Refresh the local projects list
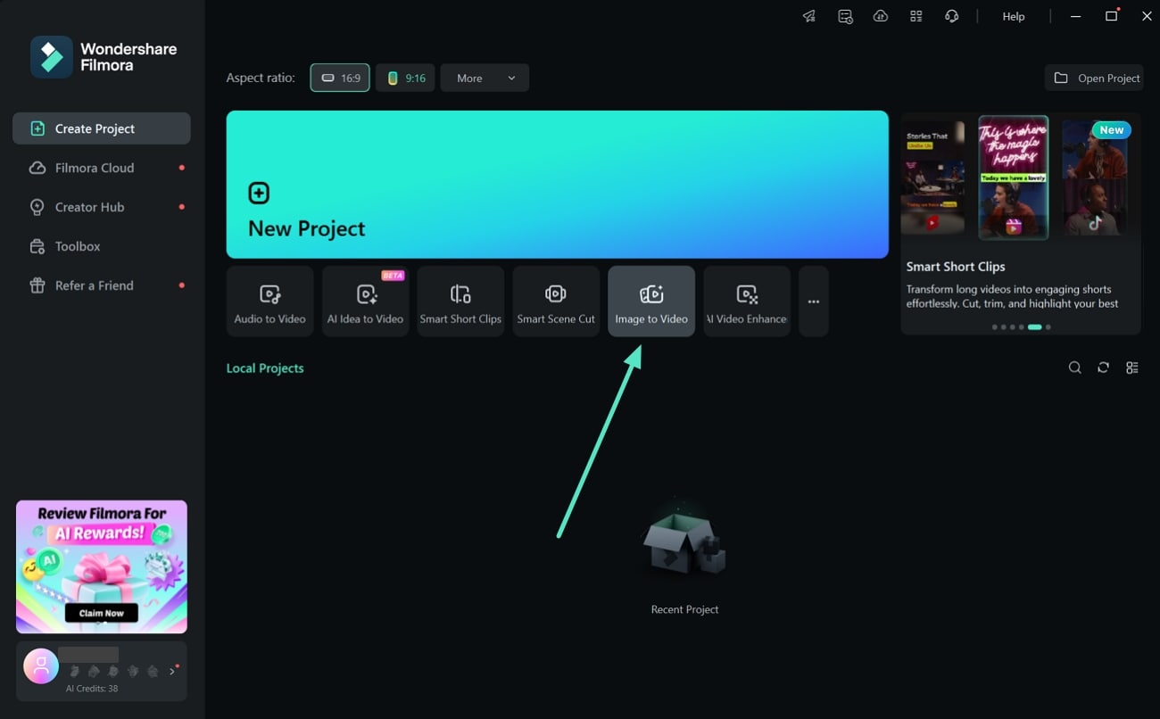 click(1104, 368)
